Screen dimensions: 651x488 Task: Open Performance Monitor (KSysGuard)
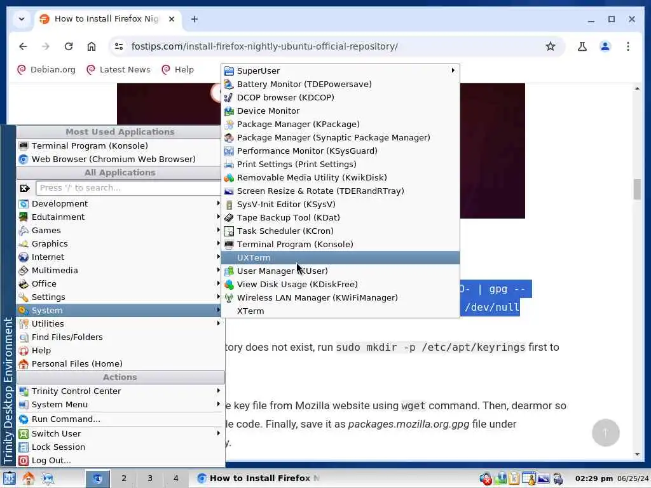pos(340,151)
